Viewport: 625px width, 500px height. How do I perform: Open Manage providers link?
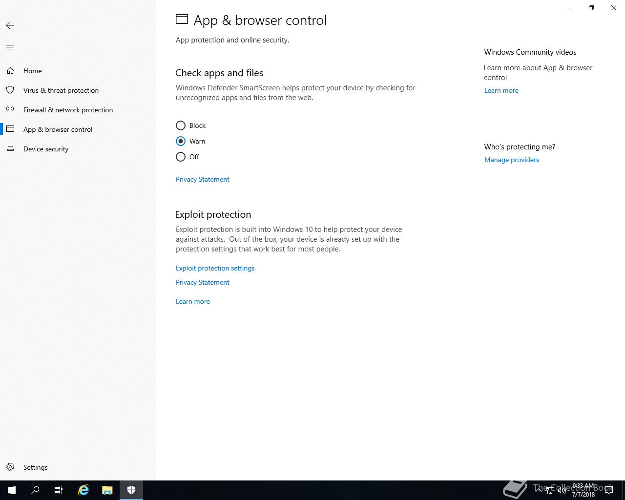[x=512, y=160]
